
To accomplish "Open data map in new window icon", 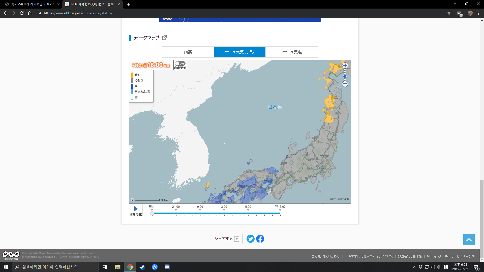I will coord(164,38).
